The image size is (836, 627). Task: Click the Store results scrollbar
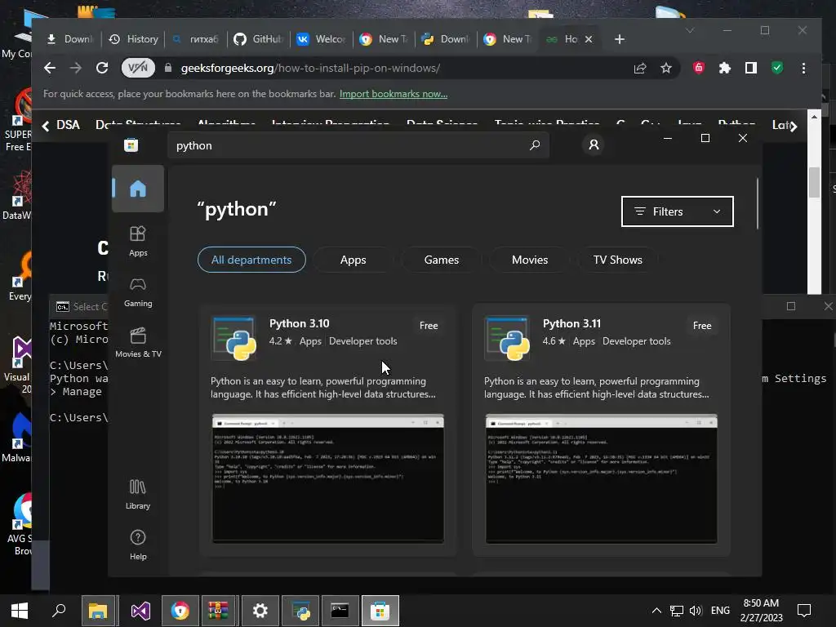click(x=758, y=204)
